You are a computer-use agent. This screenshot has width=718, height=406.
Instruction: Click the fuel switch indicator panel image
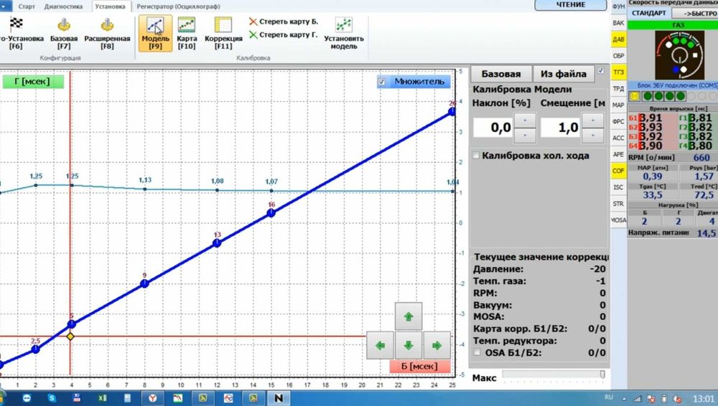pyautogui.click(x=679, y=55)
